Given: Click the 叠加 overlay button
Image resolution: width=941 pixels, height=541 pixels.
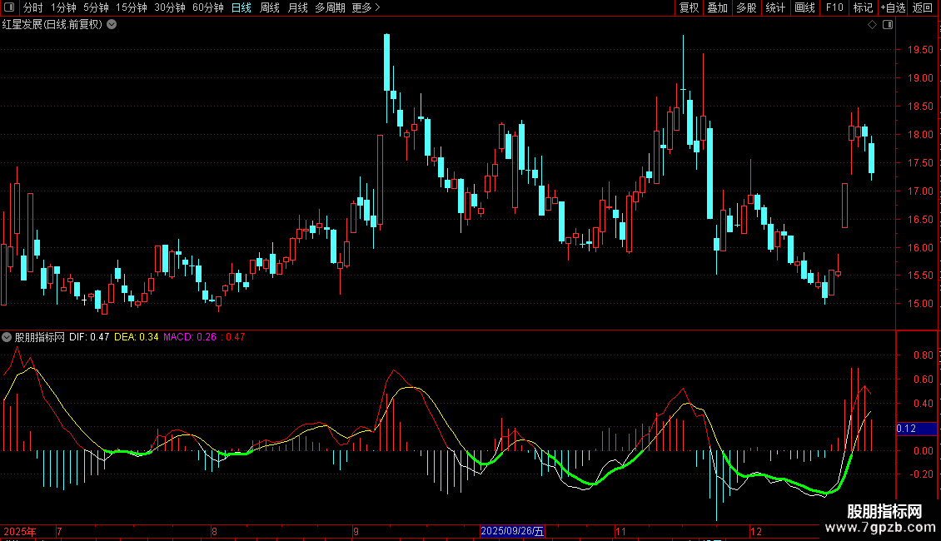Looking at the screenshot, I should point(717,7).
